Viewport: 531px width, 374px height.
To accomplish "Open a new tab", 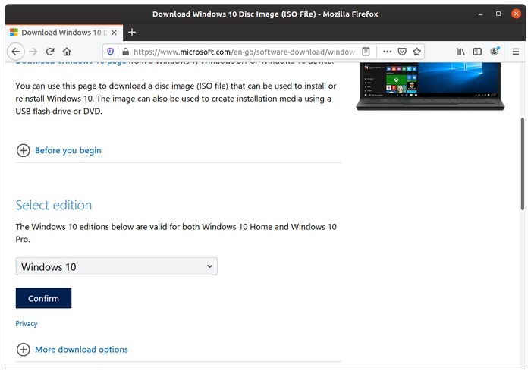I will tap(132, 32).
